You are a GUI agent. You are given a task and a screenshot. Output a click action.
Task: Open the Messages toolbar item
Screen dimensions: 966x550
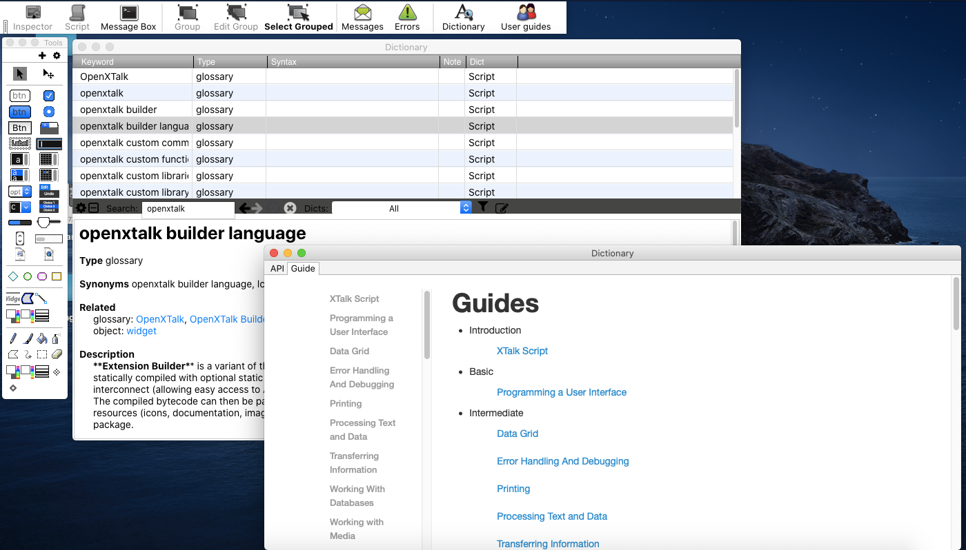tap(362, 18)
